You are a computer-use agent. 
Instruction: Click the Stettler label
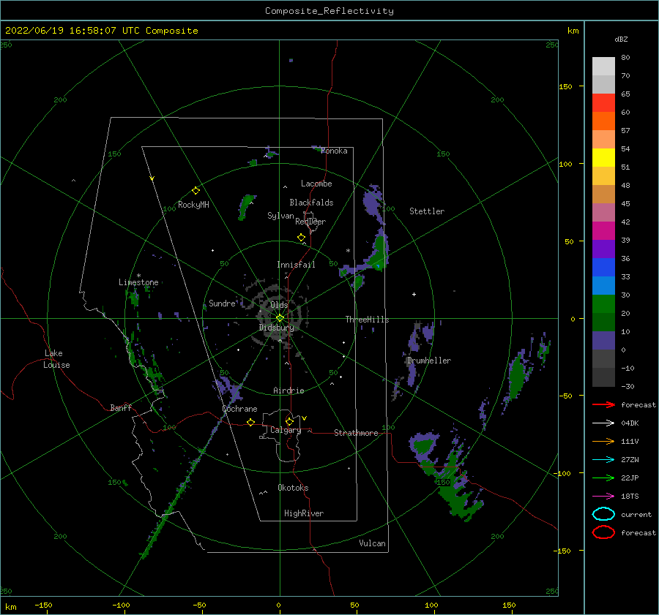(x=427, y=211)
